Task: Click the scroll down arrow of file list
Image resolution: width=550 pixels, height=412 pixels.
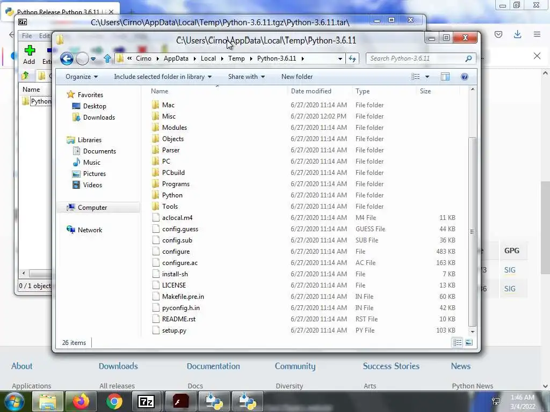Action: point(473,332)
